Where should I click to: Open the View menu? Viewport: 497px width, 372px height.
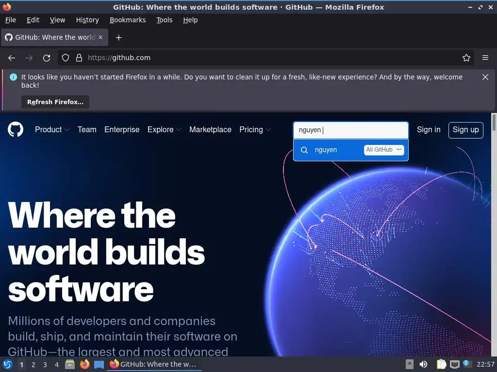click(57, 20)
